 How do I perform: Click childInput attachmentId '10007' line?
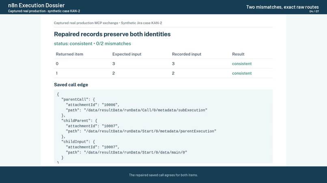[x=93, y=147]
